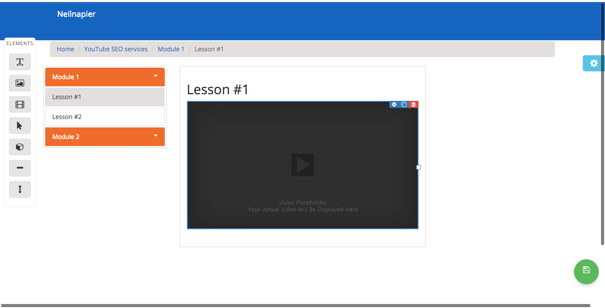605x308 pixels.
Task: Open Lesson #2 in the sidebar
Action: (x=105, y=117)
